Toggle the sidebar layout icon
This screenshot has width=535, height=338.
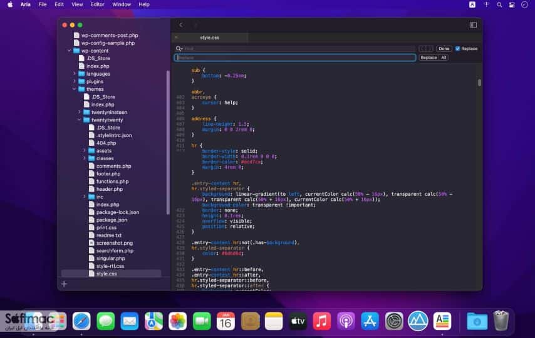(473, 25)
